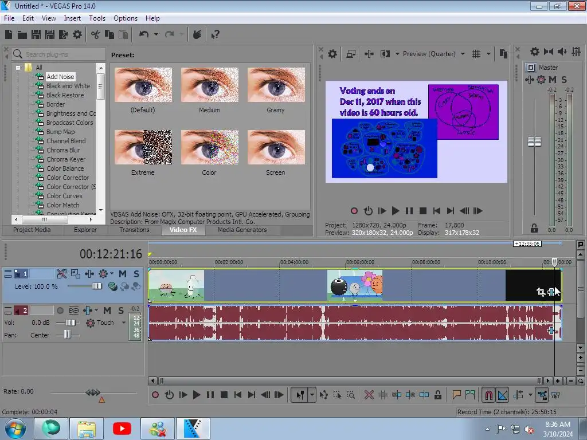Toggle Enable Snapping magnet button
Image resolution: width=587 pixels, height=440 pixels.
488,395
